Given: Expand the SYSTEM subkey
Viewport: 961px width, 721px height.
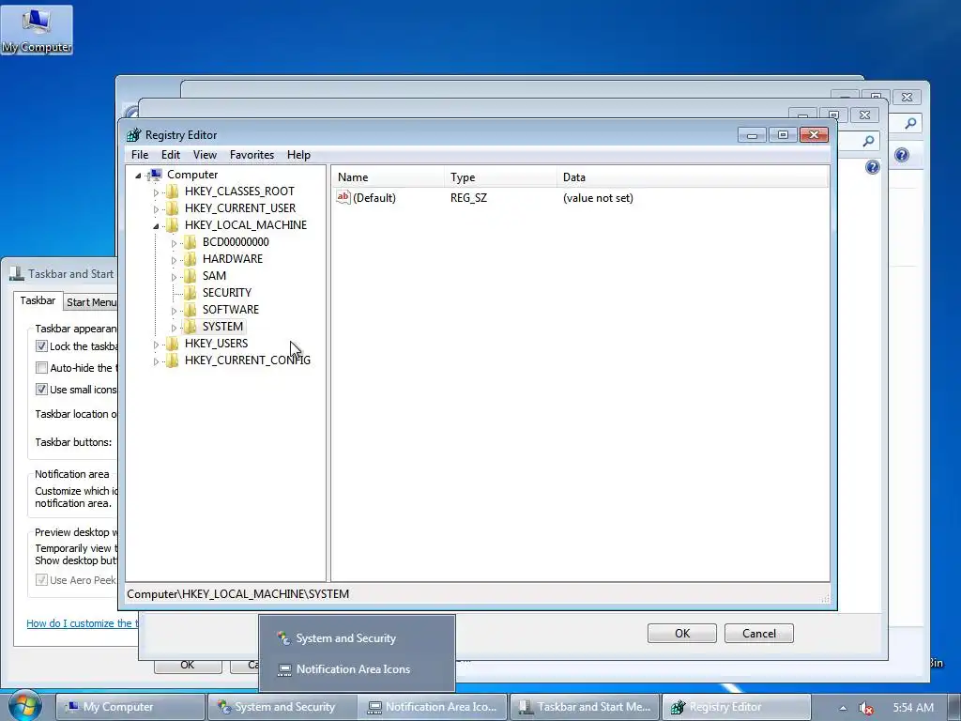Looking at the screenshot, I should pyautogui.click(x=174, y=328).
